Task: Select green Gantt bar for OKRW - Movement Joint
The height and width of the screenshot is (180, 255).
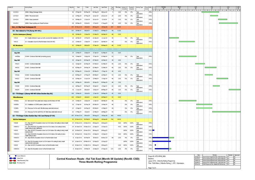Action: [214, 16]
